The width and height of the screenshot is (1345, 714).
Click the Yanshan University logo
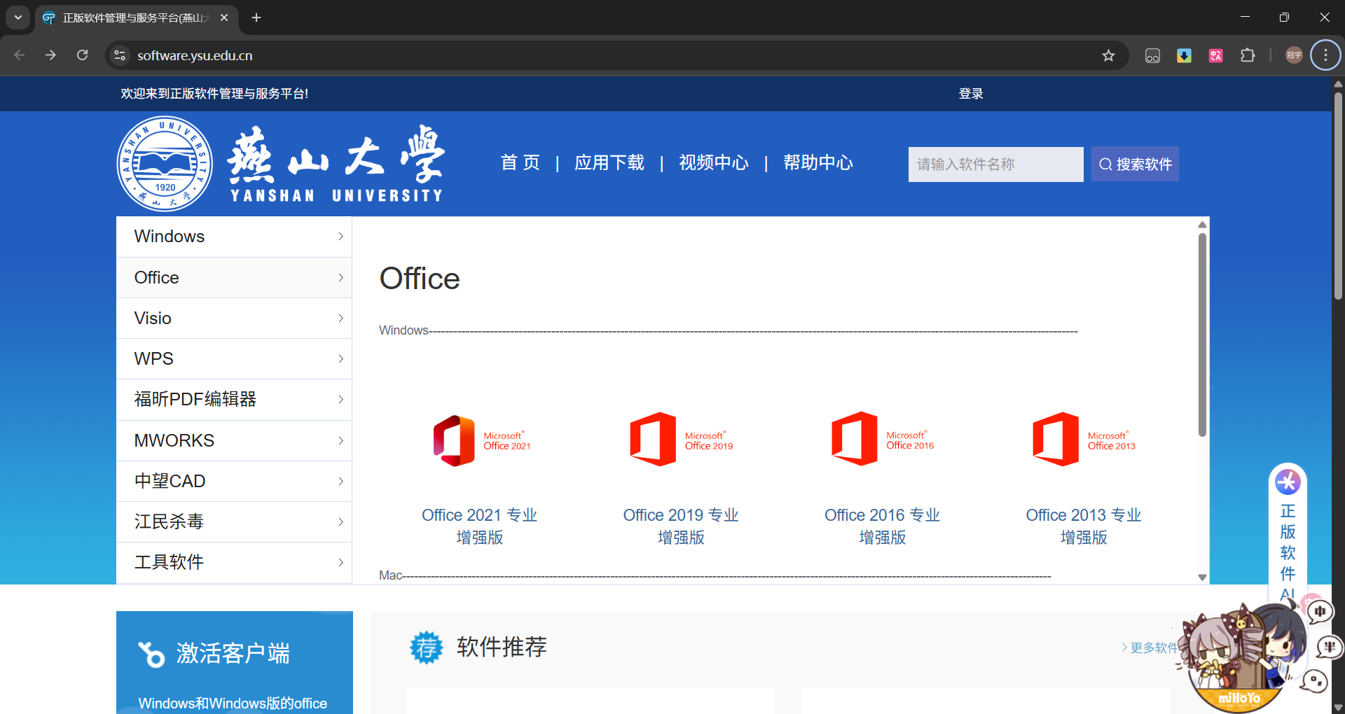pyautogui.click(x=165, y=163)
